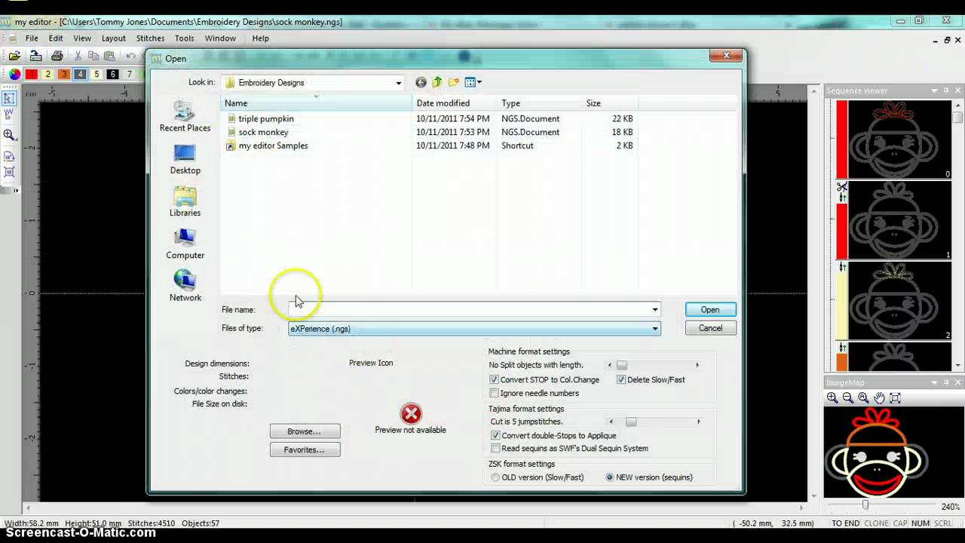Viewport: 965px width, 543px height.
Task: Open the color wheel palette icon
Action: (x=14, y=74)
